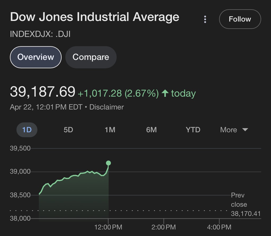Click the 12:00 PM axis label
Image resolution: width=271 pixels, height=236 pixels.
pos(108,227)
